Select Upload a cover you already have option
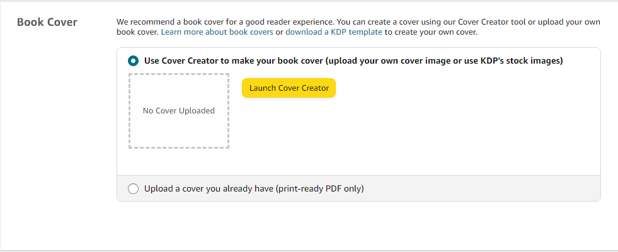The width and height of the screenshot is (618, 252). pos(133,189)
